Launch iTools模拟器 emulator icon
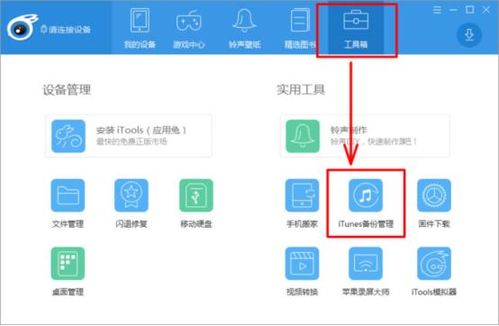The image size is (499, 326). point(434,263)
